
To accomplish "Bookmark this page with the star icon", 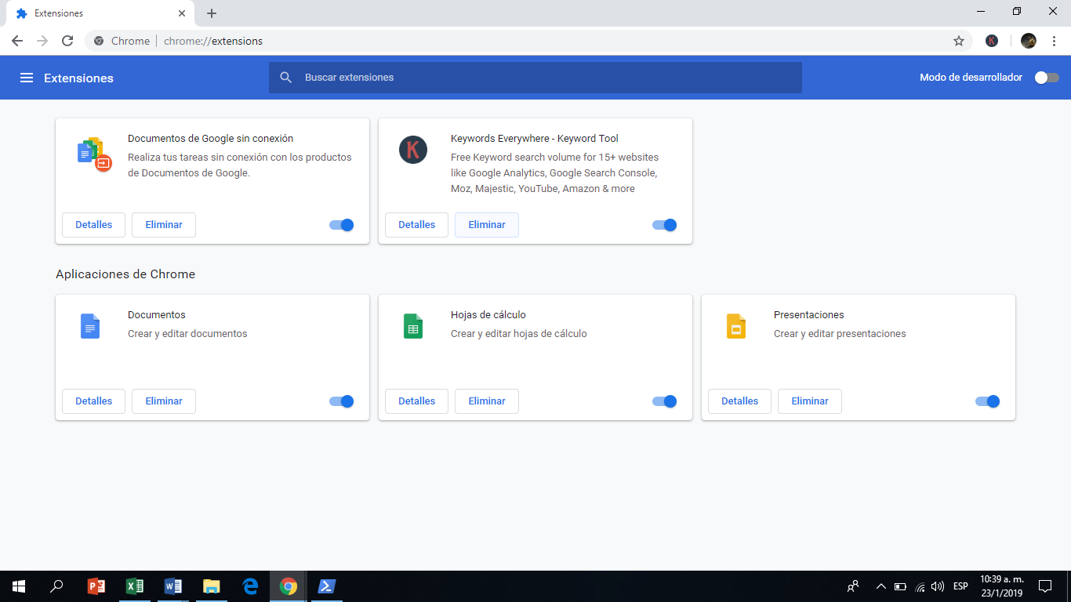I will click(959, 41).
